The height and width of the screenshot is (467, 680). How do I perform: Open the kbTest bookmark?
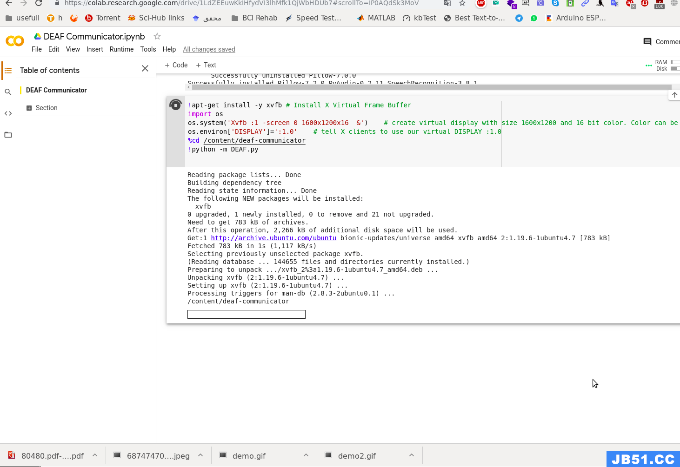pos(420,18)
